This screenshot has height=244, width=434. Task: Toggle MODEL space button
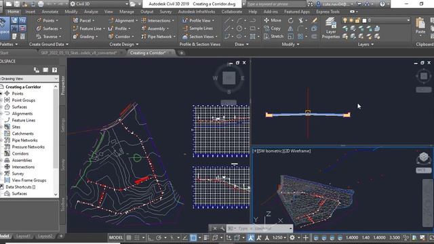point(116,238)
